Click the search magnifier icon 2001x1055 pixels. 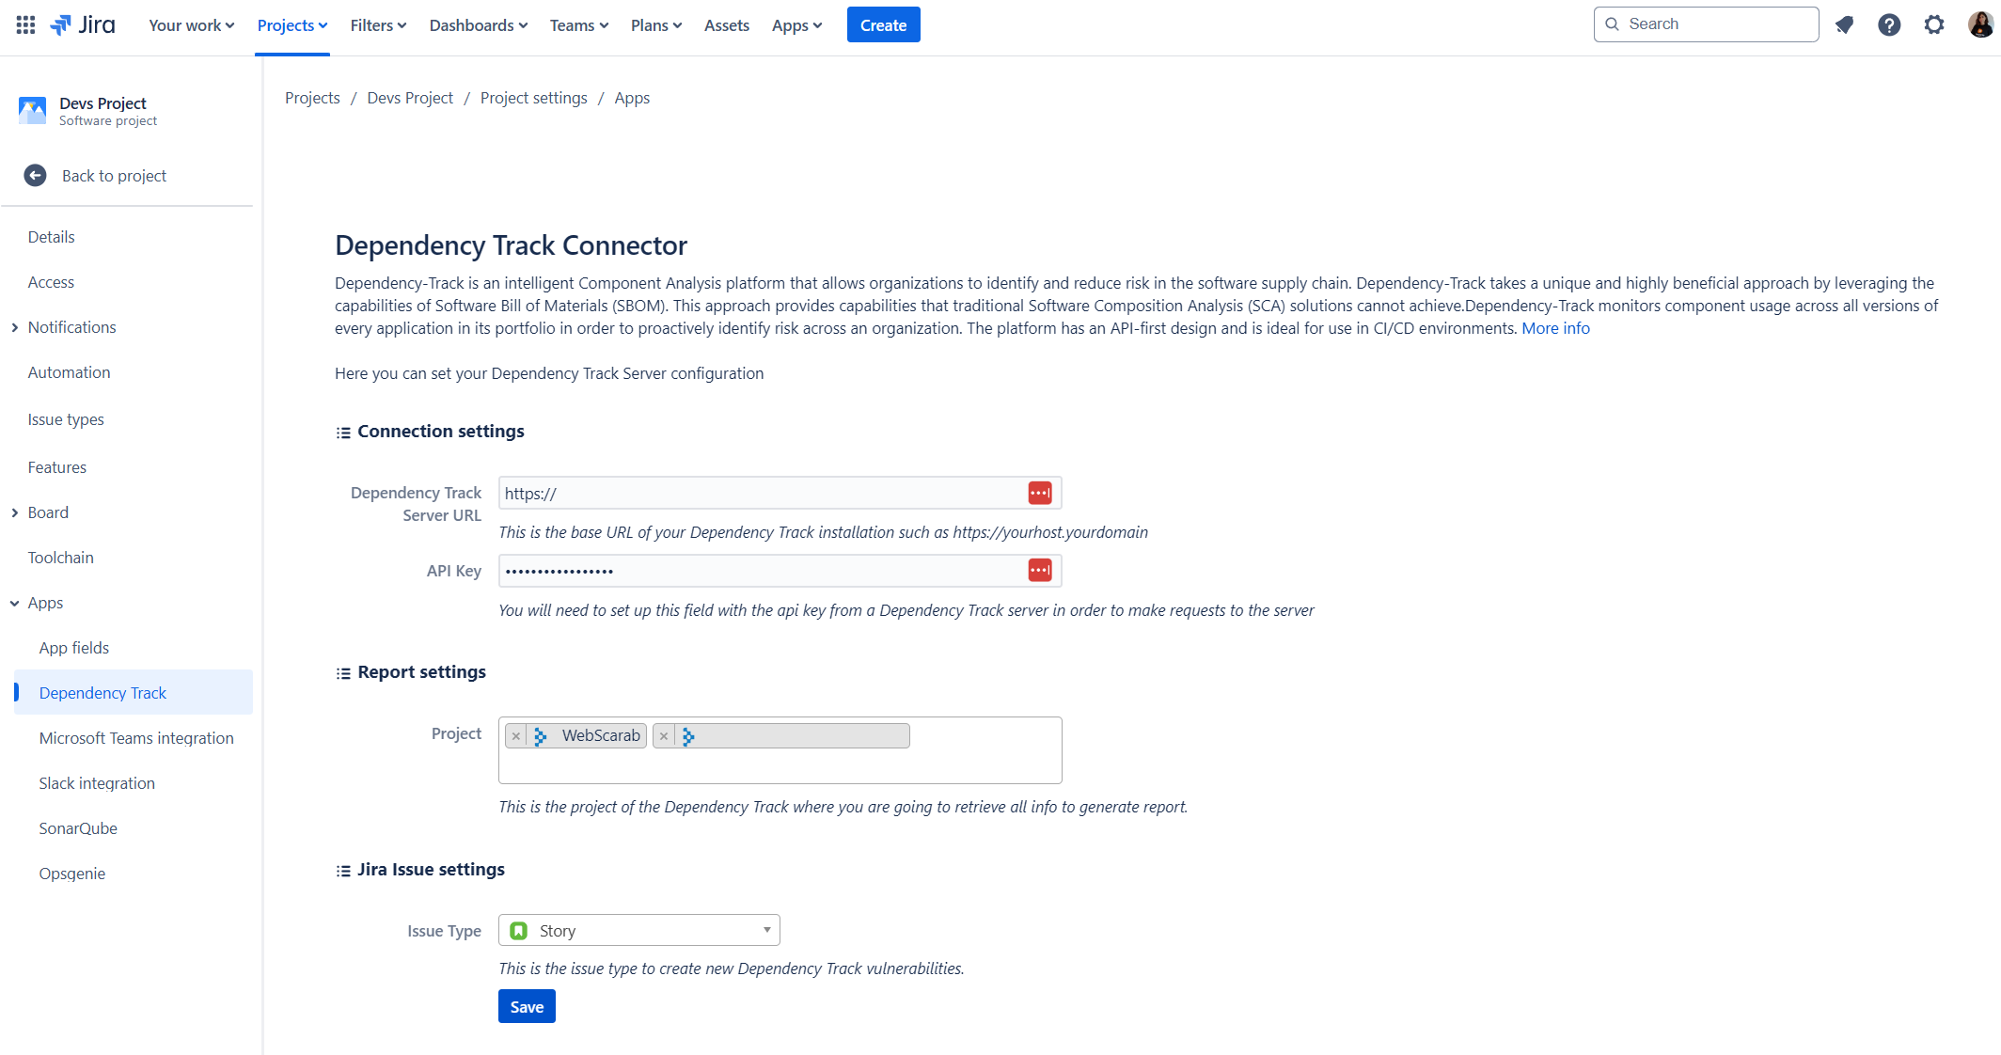pos(1612,24)
